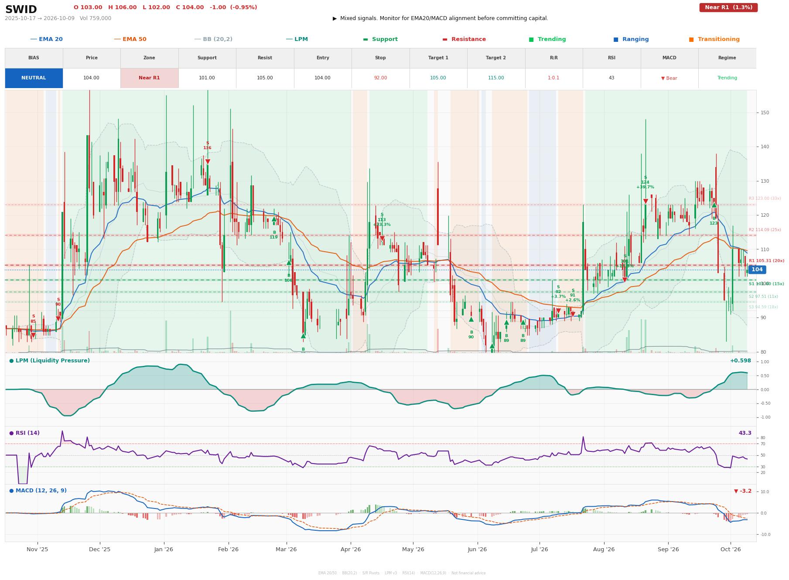The height and width of the screenshot is (580, 789).
Task: Click the Resist value 105.00
Action: click(265, 78)
